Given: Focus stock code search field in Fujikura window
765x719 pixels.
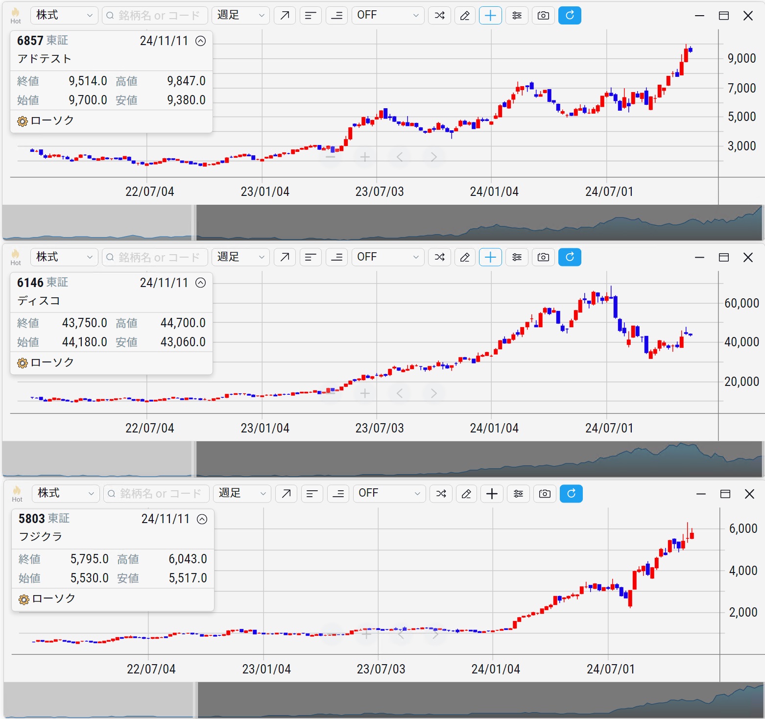Looking at the screenshot, I should coord(156,494).
